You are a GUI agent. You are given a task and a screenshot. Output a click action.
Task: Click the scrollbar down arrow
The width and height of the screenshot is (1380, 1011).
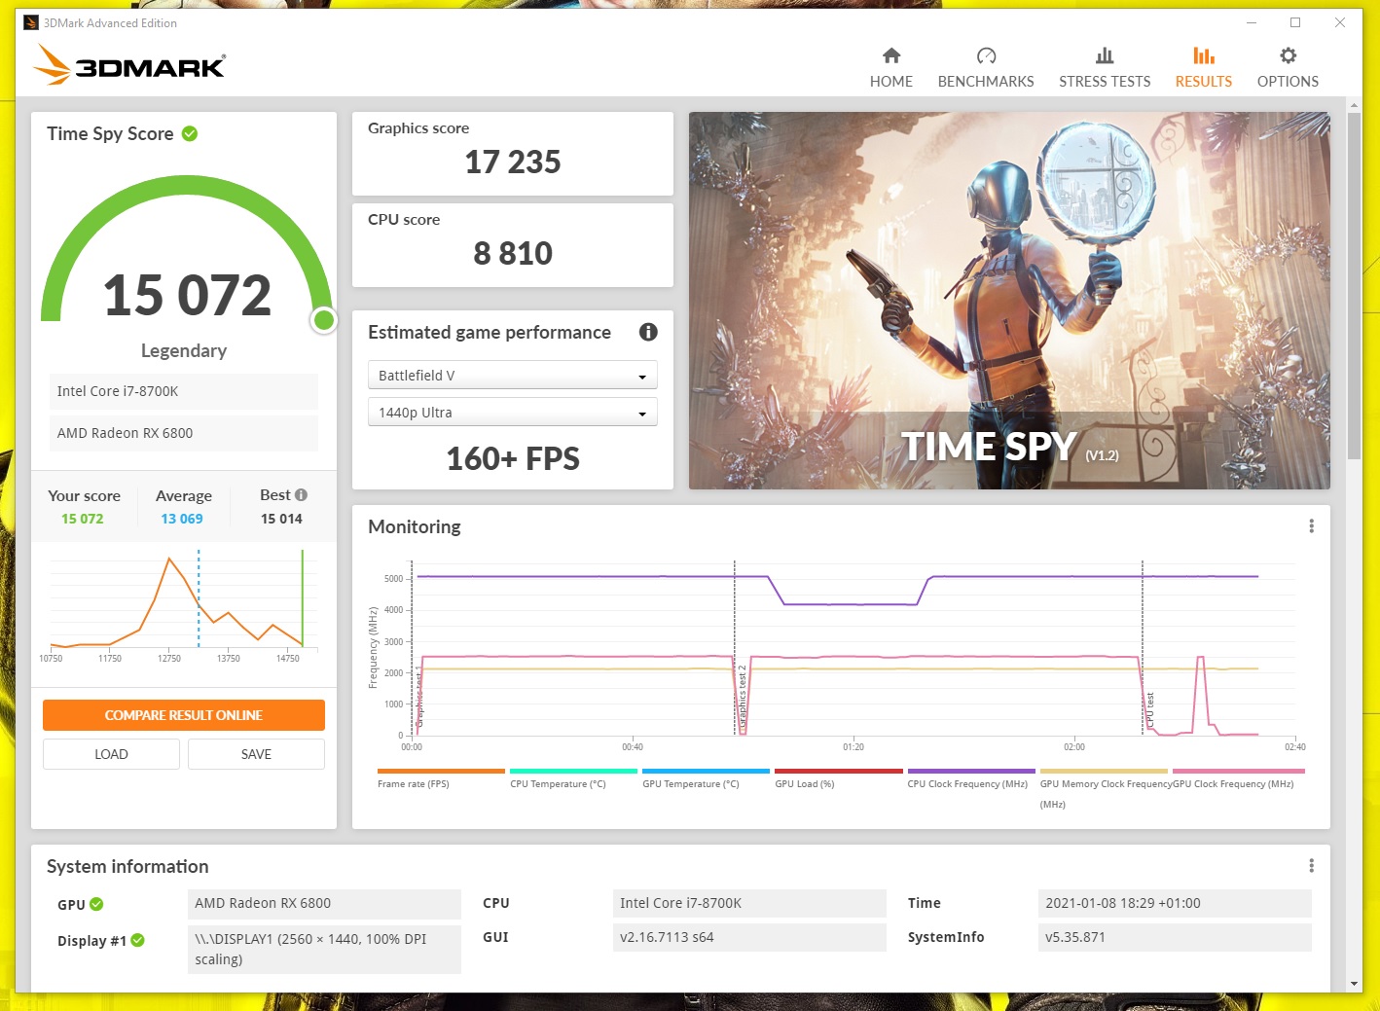[1354, 984]
